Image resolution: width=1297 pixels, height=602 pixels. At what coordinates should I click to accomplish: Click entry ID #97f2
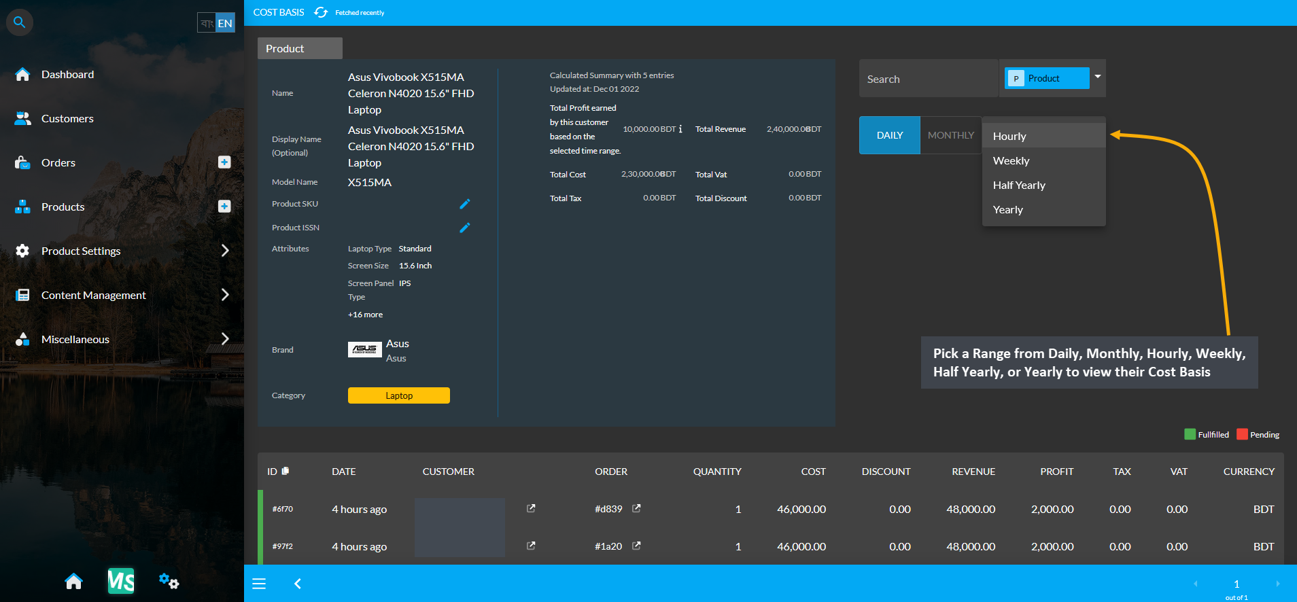[x=283, y=546]
